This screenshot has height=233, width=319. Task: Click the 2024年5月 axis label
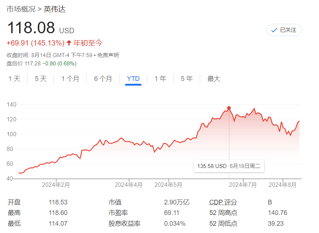(168, 185)
